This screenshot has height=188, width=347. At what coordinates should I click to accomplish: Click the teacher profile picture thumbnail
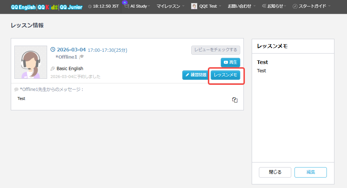[31, 62]
